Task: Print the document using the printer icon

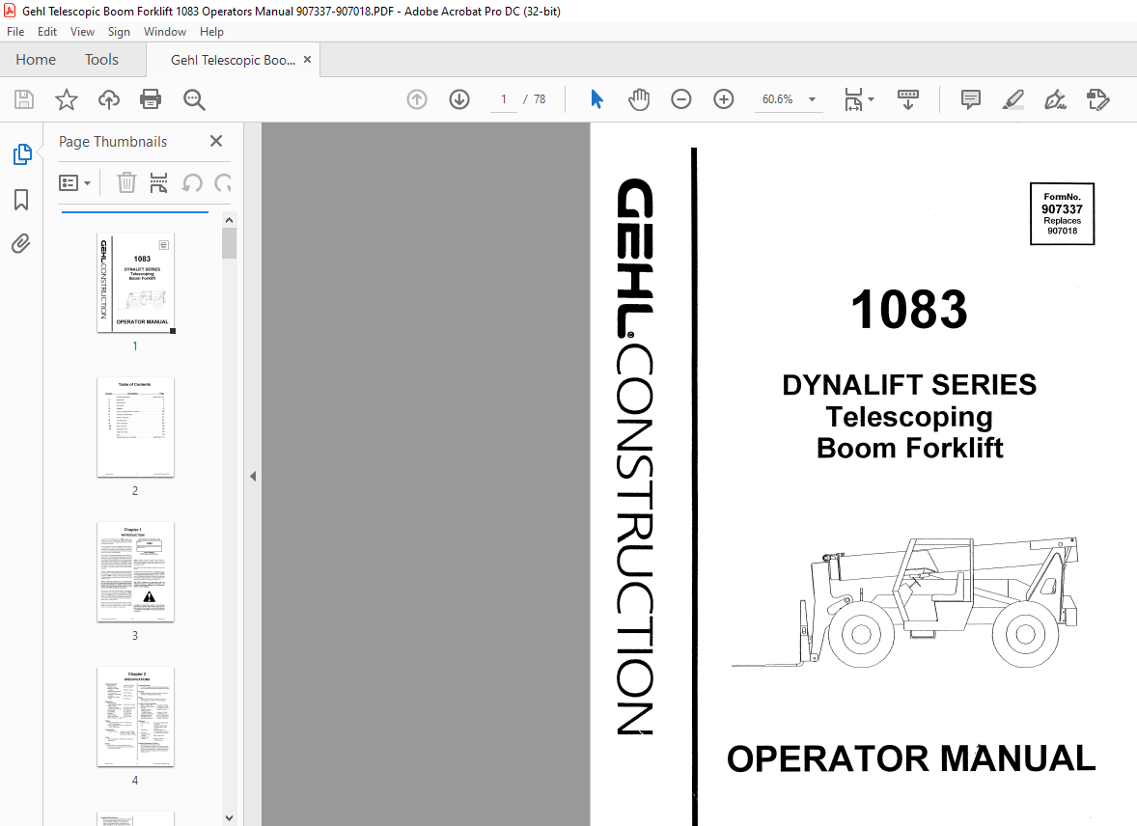Action: click(x=151, y=99)
